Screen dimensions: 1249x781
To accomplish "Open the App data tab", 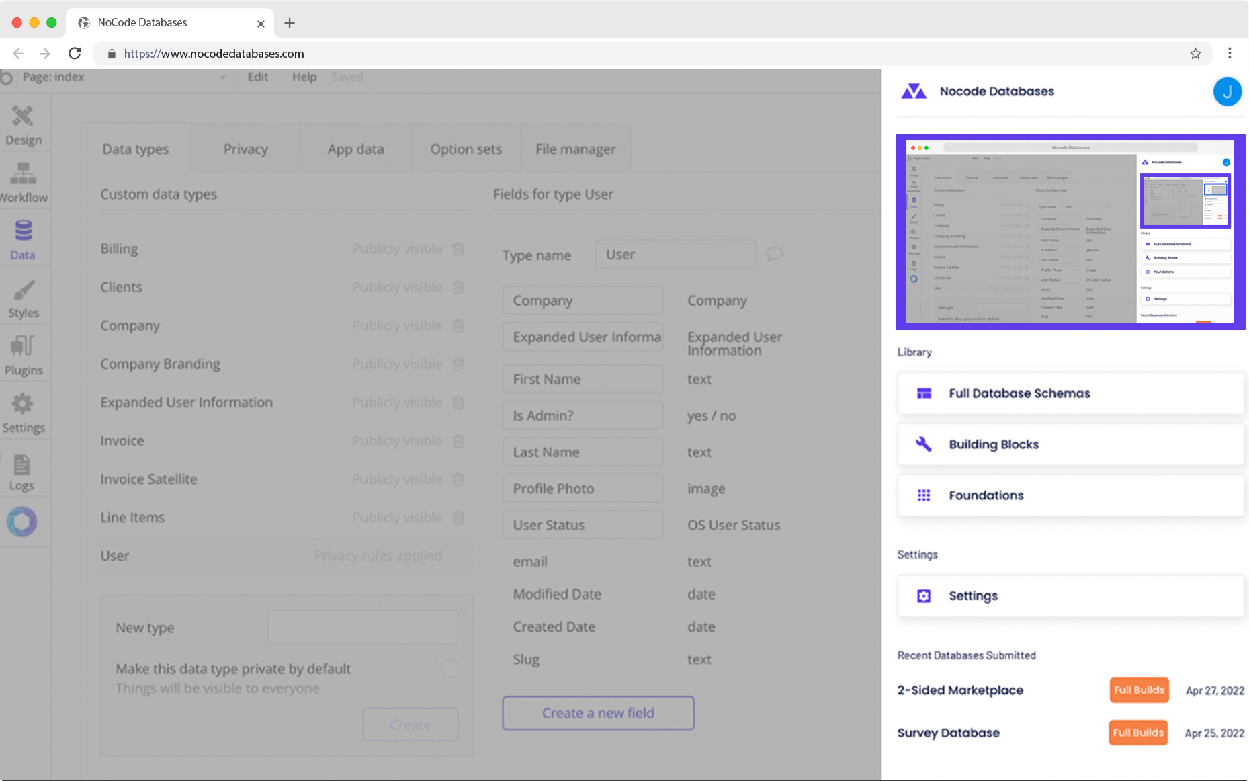I will 356,149.
